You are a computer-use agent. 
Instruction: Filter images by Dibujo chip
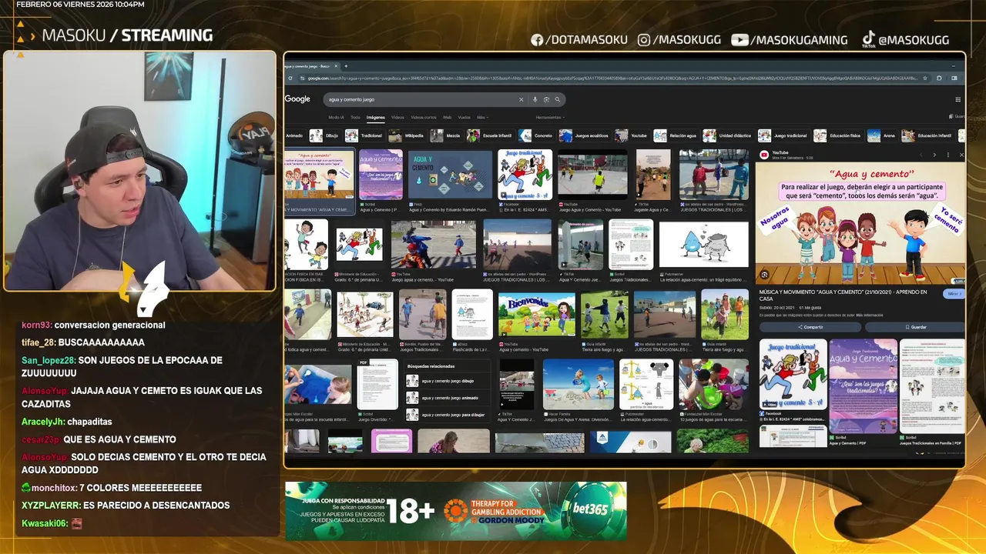[324, 135]
